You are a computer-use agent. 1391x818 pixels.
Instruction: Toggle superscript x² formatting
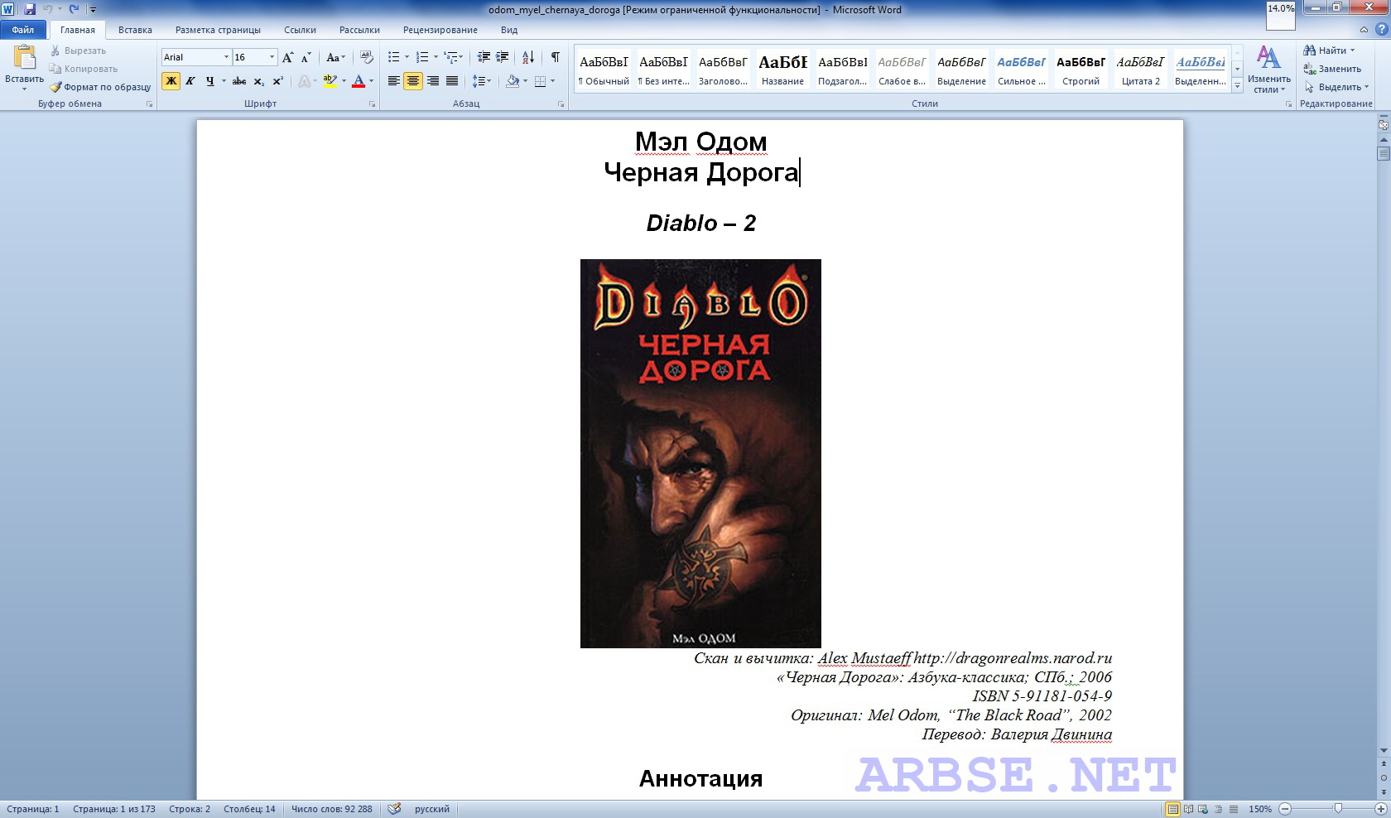pyautogui.click(x=277, y=81)
